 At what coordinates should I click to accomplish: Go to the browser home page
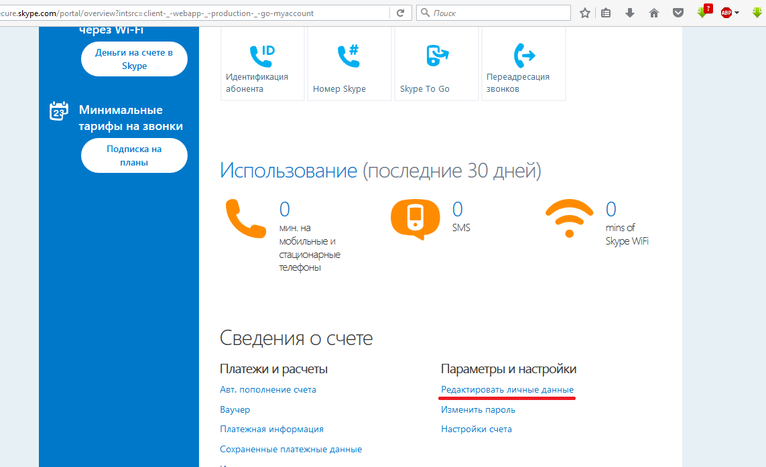coord(654,13)
